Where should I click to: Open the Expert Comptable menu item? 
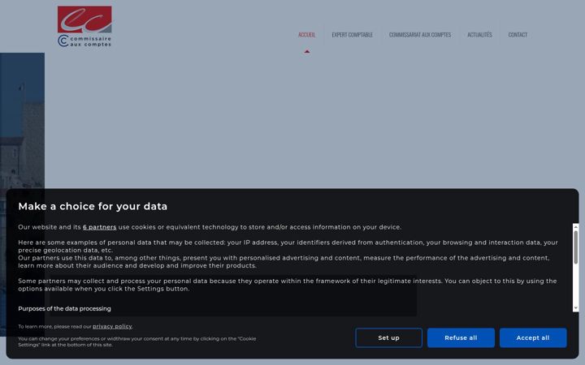point(352,35)
